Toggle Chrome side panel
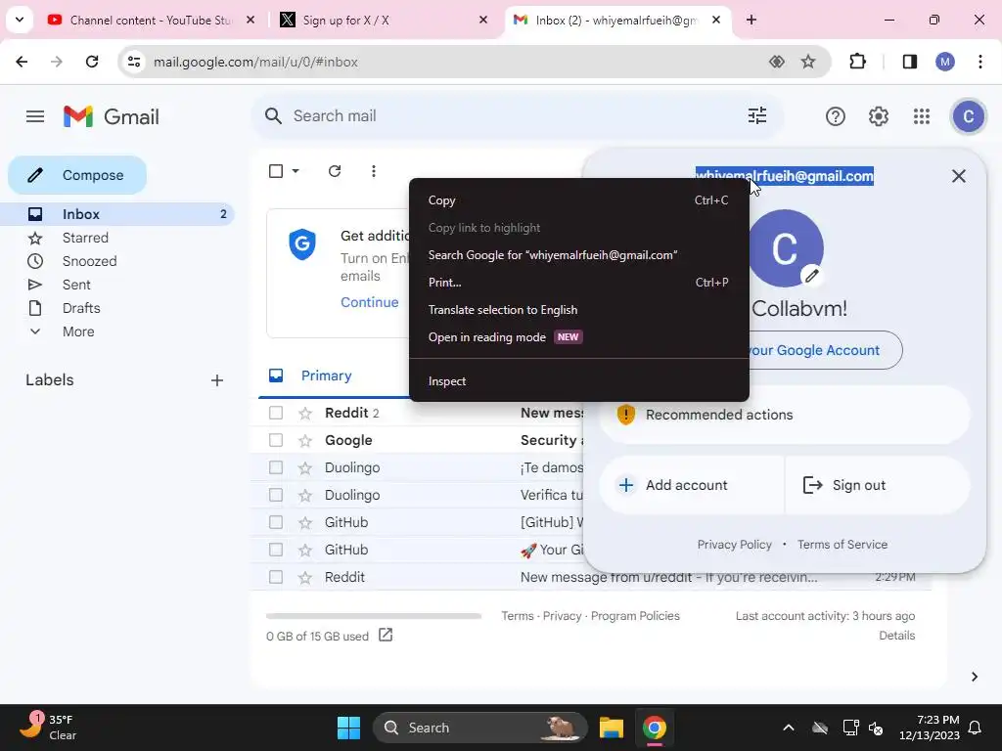 click(909, 62)
